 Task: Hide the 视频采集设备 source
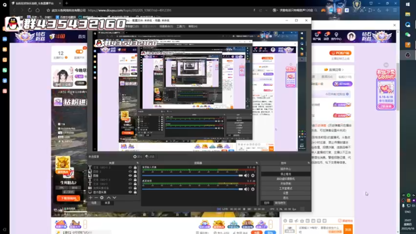[130, 188]
